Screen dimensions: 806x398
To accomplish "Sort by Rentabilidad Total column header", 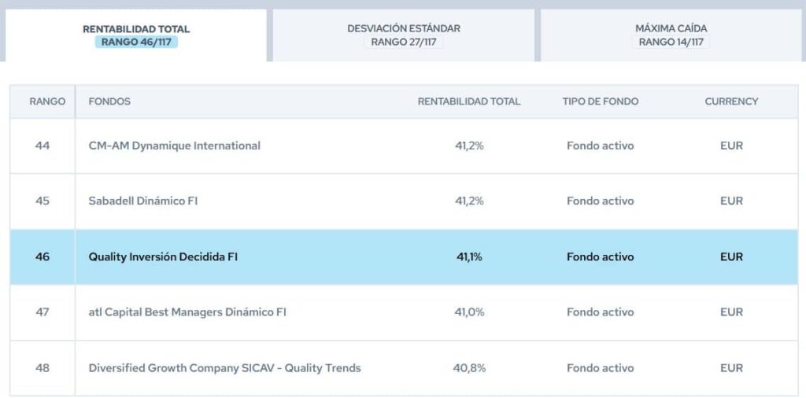I will 469,101.
